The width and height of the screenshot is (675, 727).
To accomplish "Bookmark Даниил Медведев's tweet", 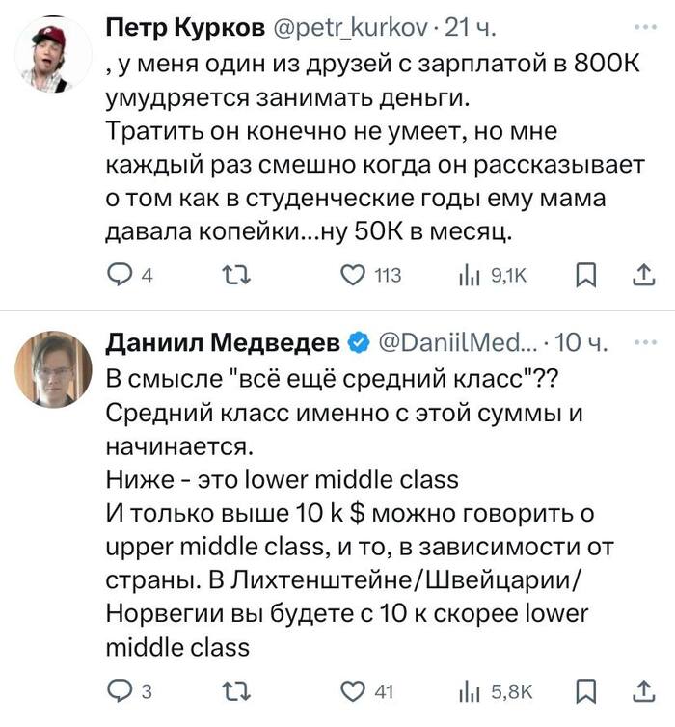I will pos(585,690).
